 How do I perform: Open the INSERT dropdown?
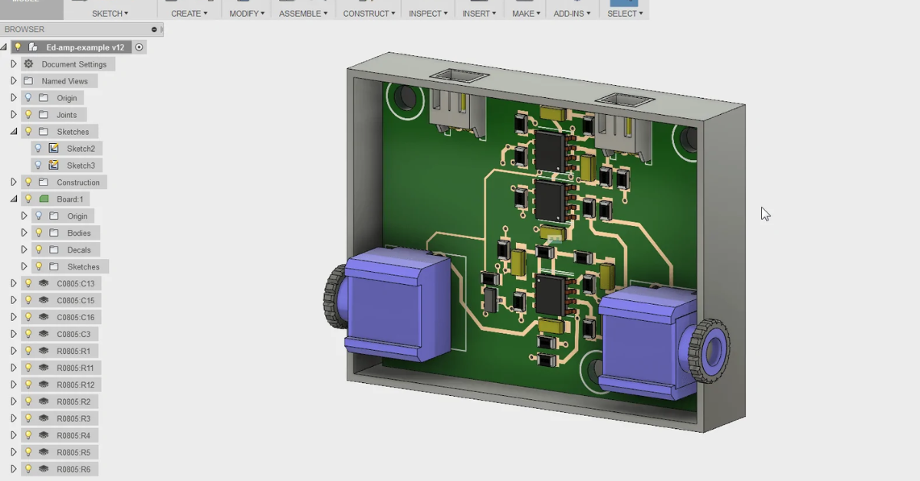click(478, 12)
